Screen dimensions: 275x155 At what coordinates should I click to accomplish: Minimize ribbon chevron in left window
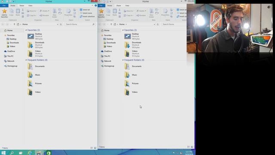click(92, 6)
